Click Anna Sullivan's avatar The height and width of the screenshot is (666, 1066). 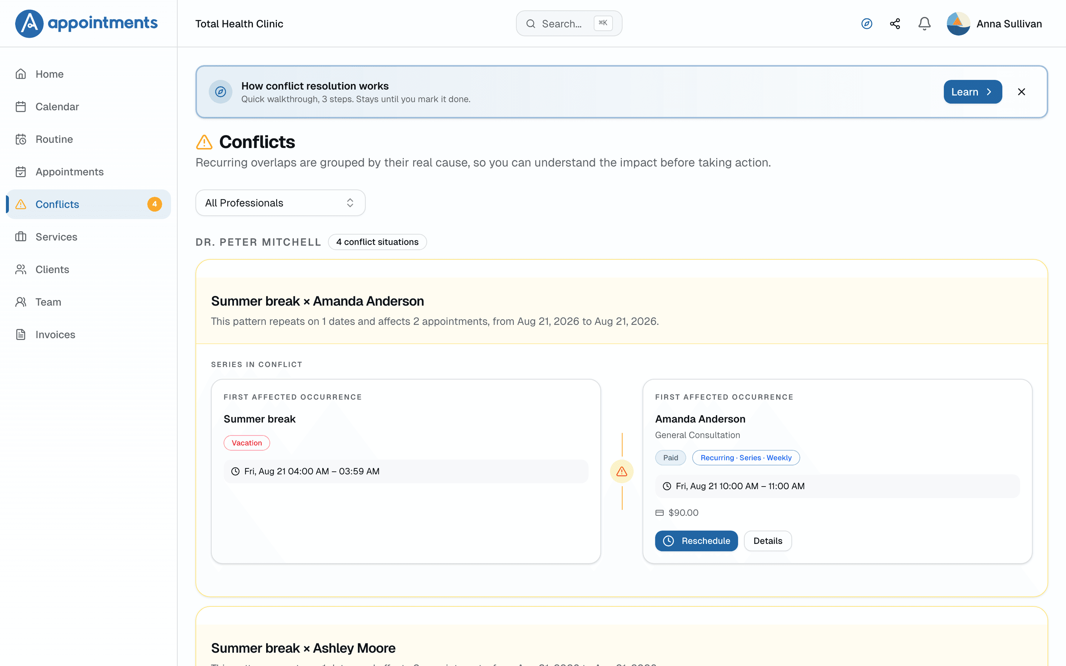click(959, 24)
